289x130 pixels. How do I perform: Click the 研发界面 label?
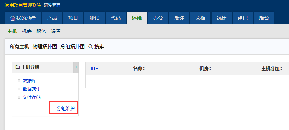click(x=52, y=6)
